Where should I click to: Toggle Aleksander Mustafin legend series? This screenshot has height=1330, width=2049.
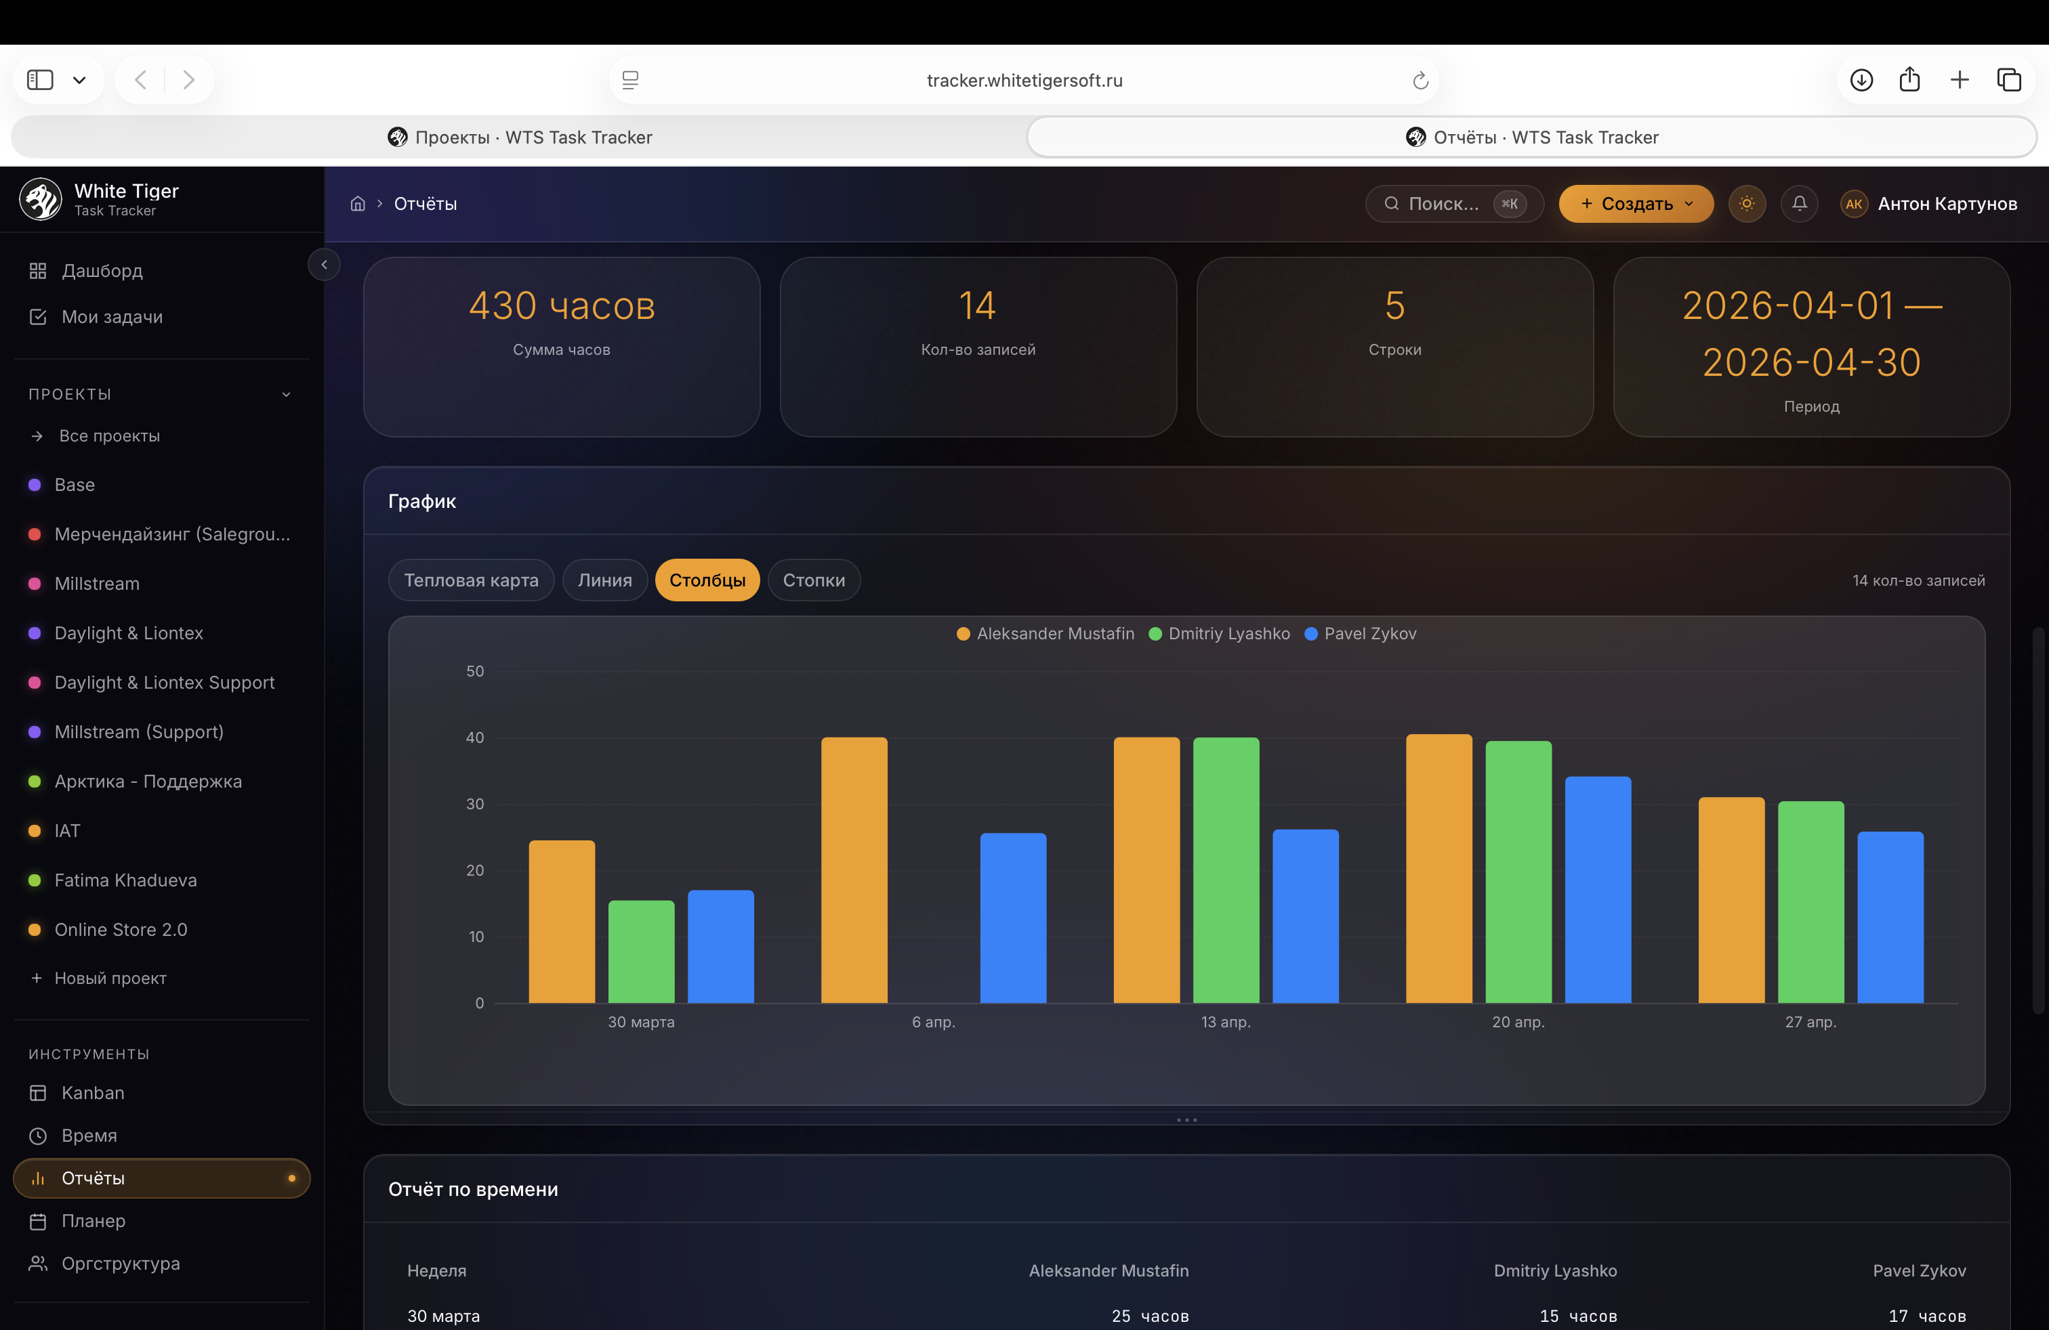pyautogui.click(x=1046, y=634)
